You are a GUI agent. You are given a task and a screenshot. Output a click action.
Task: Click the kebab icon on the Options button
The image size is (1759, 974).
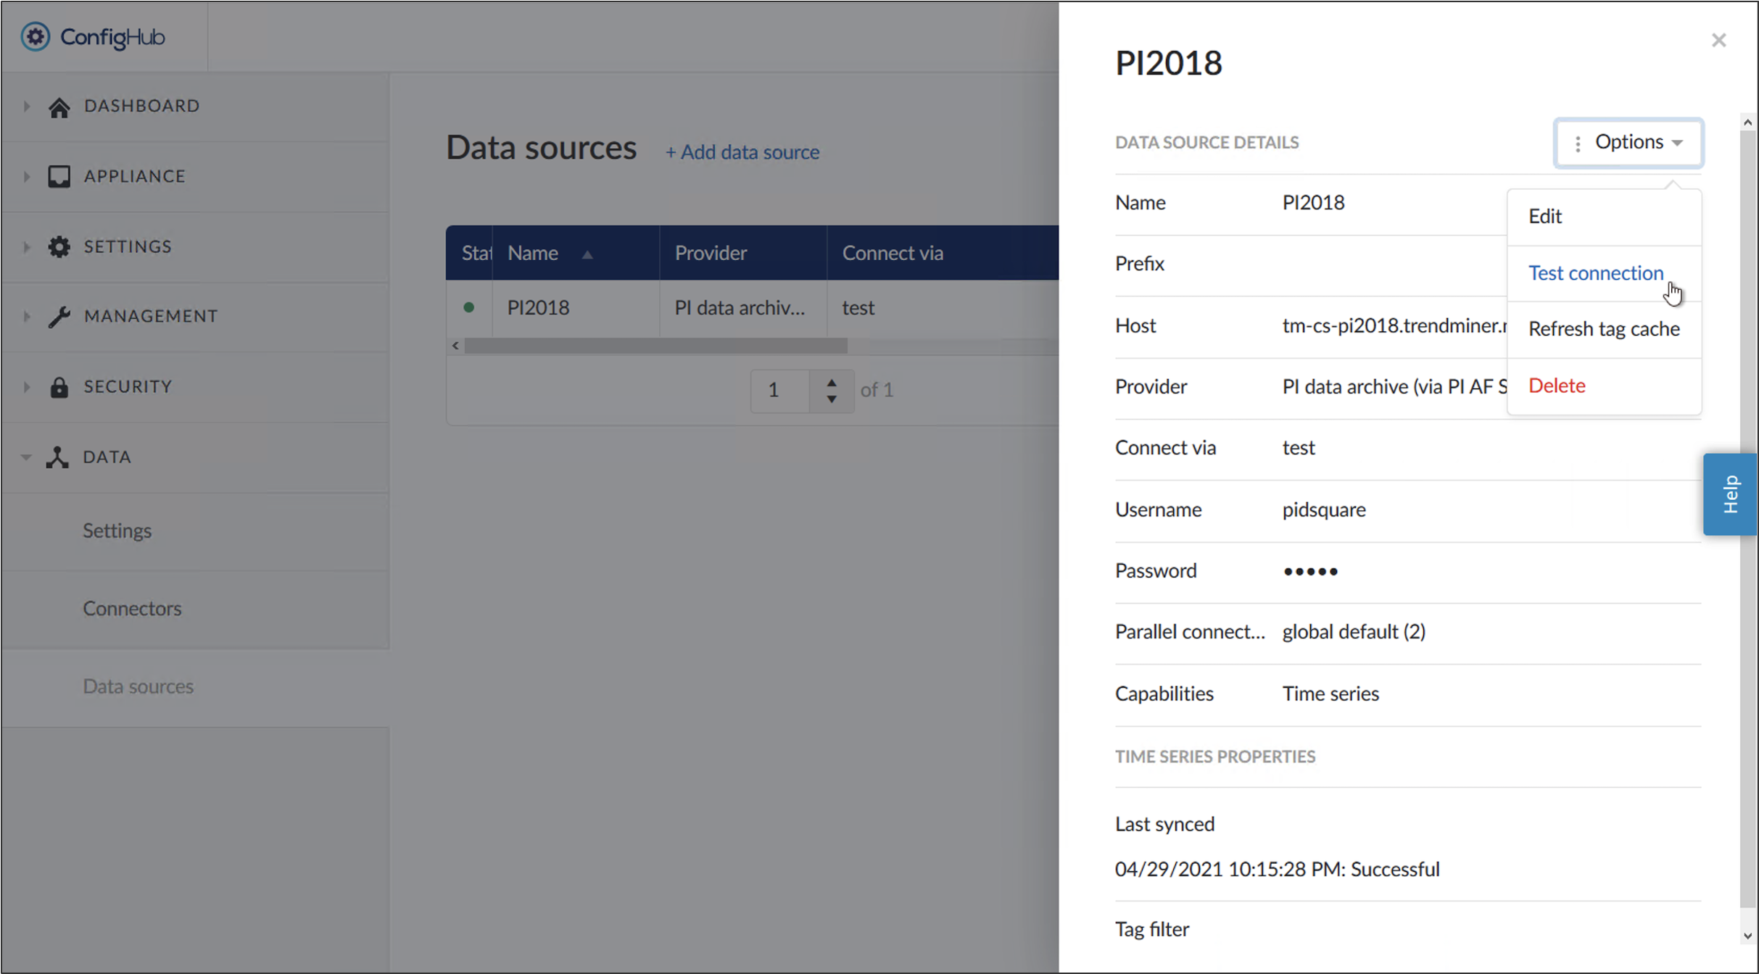pos(1578,143)
